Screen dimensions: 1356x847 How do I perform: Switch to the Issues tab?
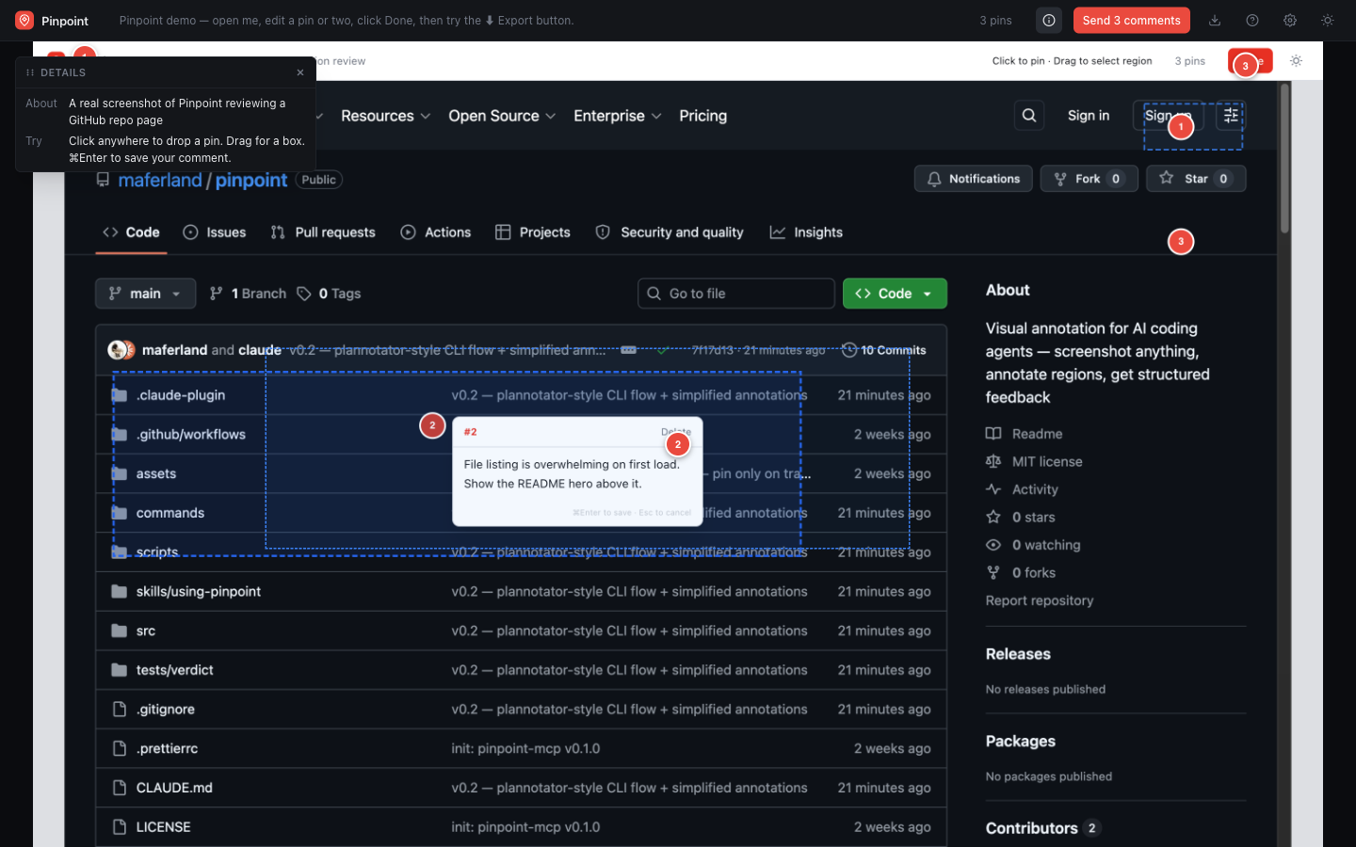click(215, 232)
